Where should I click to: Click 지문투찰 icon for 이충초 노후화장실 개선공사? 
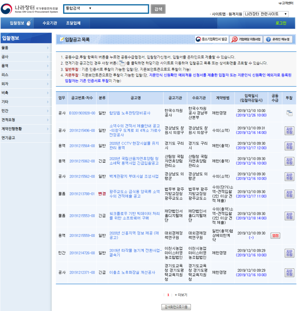click(x=289, y=272)
